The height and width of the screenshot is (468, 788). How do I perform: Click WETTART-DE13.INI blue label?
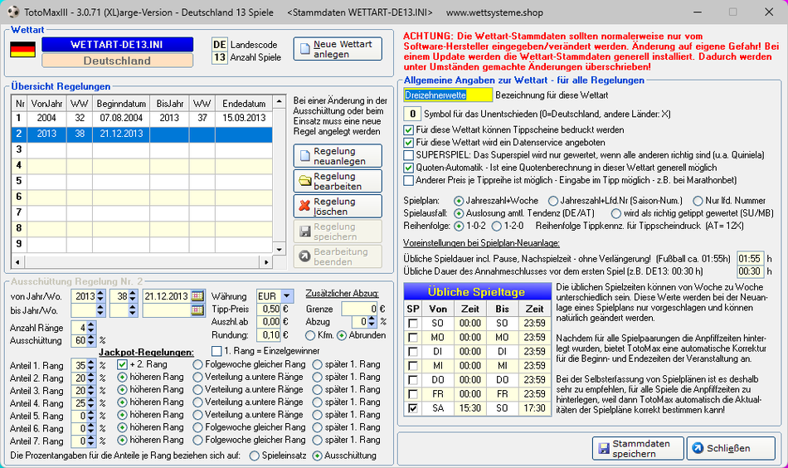click(117, 44)
